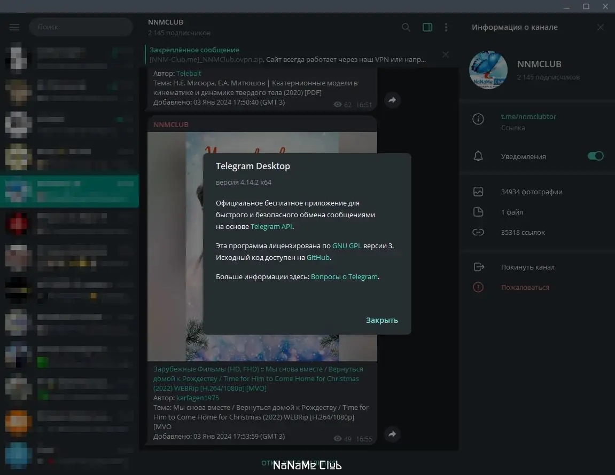Open the Вопросы о Telegram link
This screenshot has height=475, width=615.
(x=345, y=276)
